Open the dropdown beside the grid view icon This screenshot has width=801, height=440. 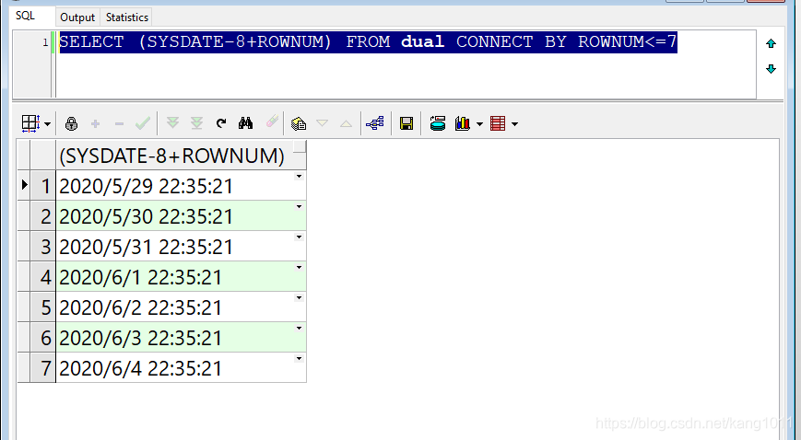point(48,124)
